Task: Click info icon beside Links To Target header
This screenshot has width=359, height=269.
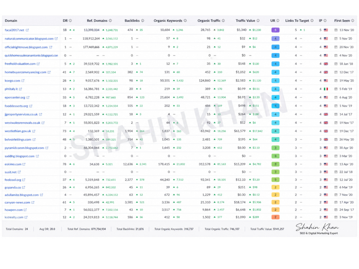Action: pos(312,20)
